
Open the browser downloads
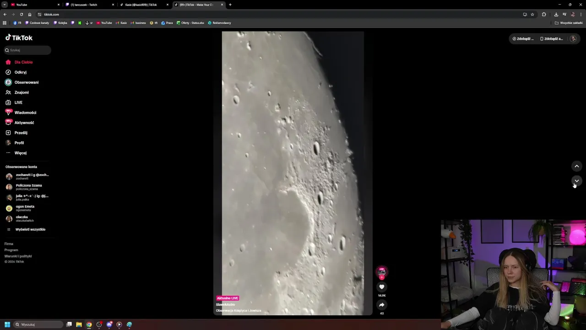tap(556, 14)
